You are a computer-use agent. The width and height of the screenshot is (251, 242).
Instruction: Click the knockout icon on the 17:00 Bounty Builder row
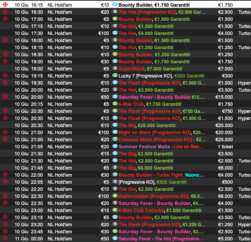(x=5, y=19)
